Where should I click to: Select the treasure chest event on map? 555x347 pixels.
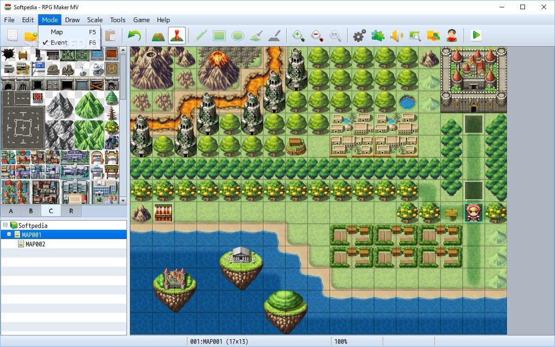(163, 213)
